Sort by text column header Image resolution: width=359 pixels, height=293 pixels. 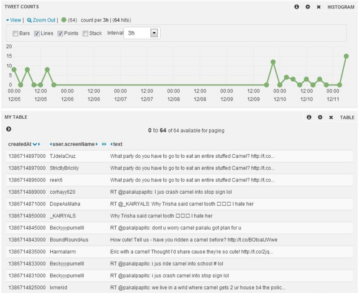(118, 144)
